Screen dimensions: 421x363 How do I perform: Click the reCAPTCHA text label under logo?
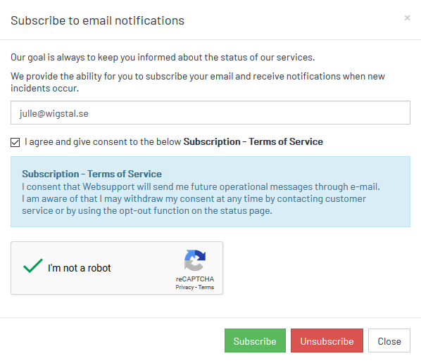(x=195, y=279)
